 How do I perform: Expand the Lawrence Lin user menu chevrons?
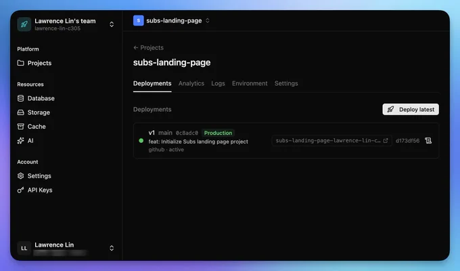pos(112,248)
